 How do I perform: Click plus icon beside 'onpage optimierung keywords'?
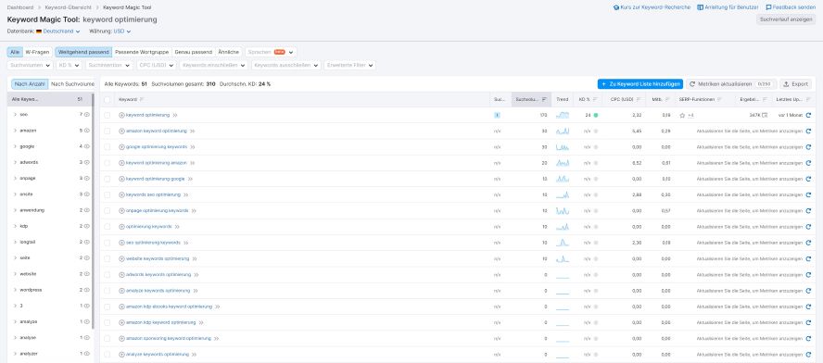point(121,211)
